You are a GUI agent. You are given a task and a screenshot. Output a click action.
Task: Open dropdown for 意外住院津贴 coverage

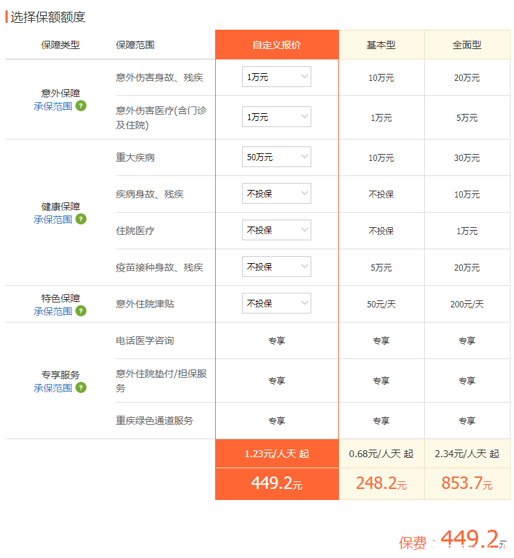(277, 303)
